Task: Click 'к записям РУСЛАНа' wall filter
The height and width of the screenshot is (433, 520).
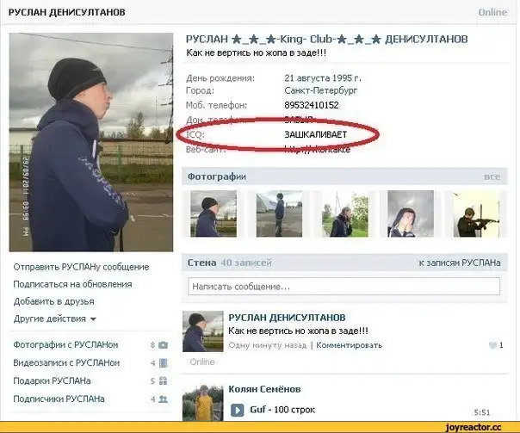Action: [459, 263]
